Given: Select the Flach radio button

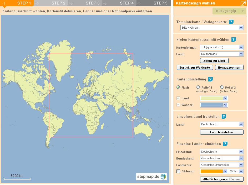Looking at the screenshot, I should point(178,87).
